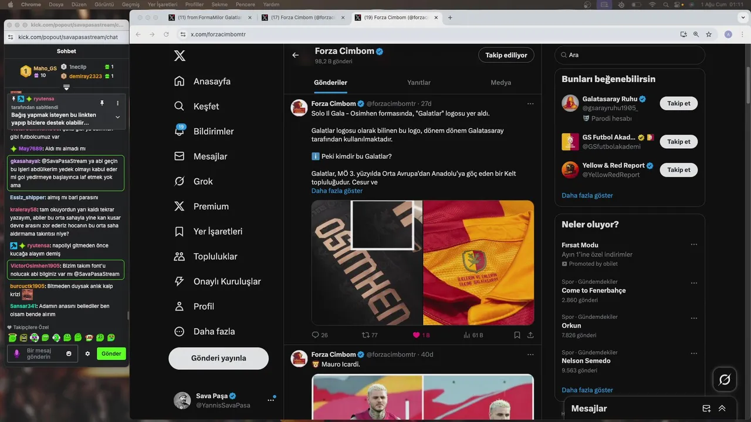Open Chrome three-dot menu
This screenshot has height=422, width=751.
[x=742, y=35]
